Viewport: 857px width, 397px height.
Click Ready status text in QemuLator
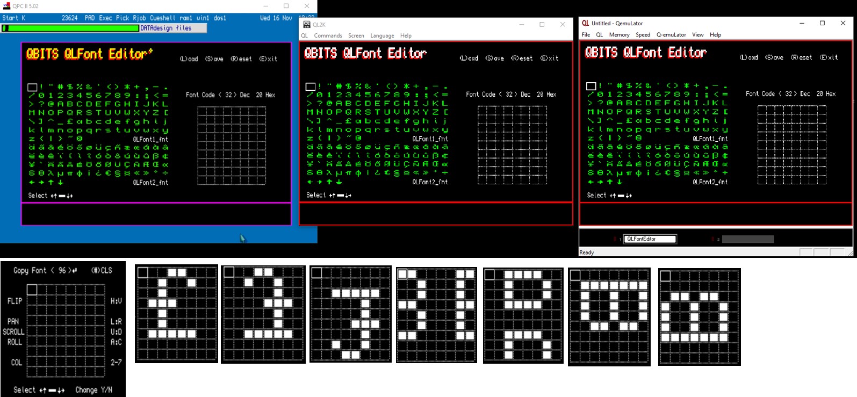click(x=587, y=252)
